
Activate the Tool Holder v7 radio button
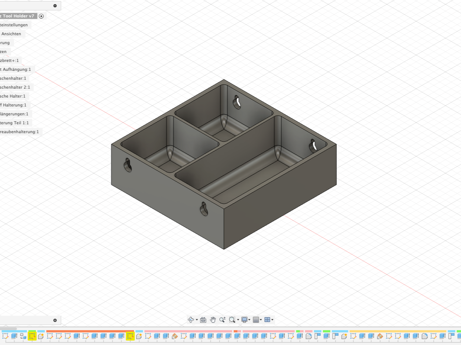41,16
